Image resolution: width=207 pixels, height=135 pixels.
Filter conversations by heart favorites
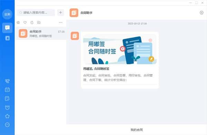point(25,22)
